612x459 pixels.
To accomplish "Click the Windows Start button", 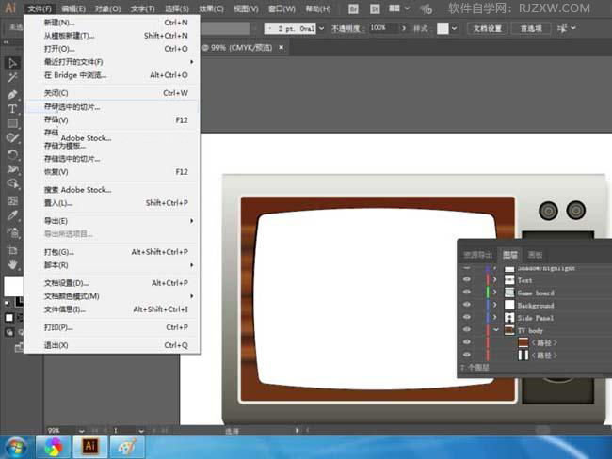I will 15,447.
